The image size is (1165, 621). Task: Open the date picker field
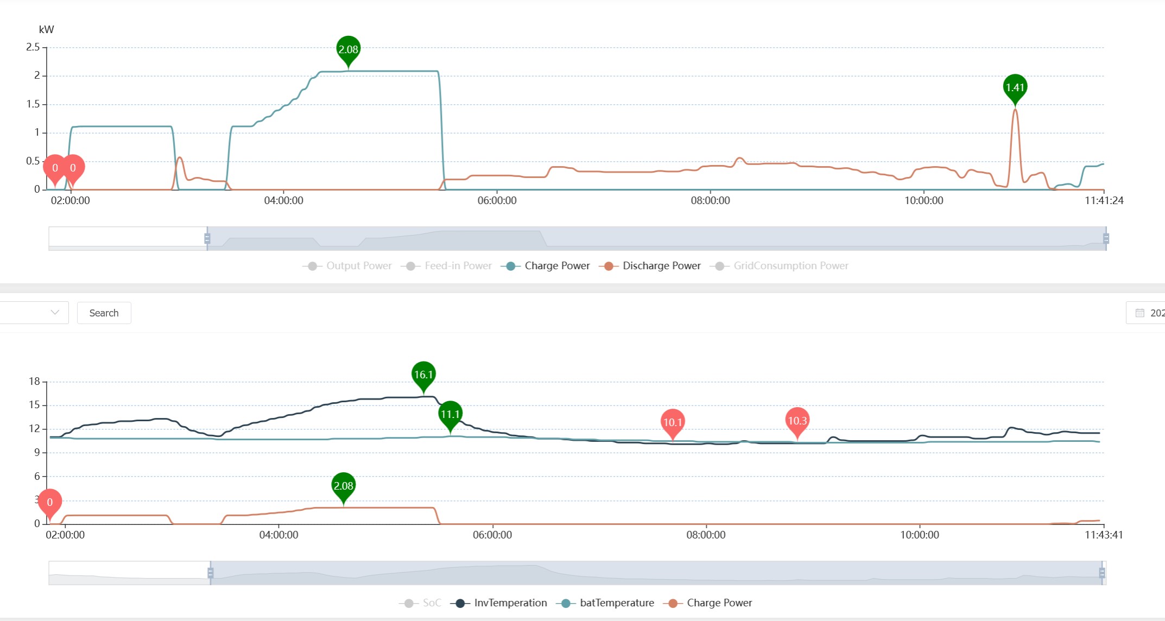(1154, 313)
